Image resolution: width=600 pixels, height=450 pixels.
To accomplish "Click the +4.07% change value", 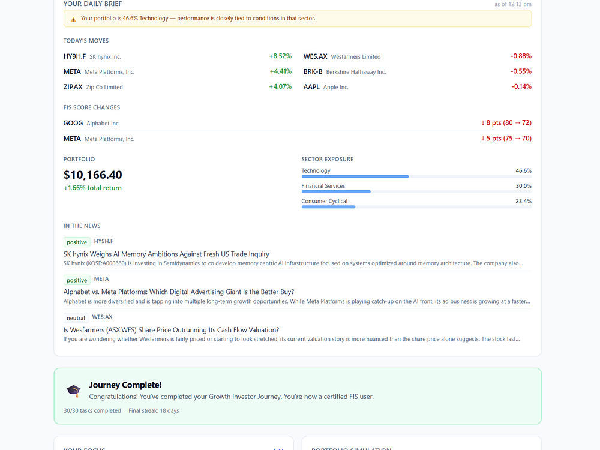I will click(280, 87).
